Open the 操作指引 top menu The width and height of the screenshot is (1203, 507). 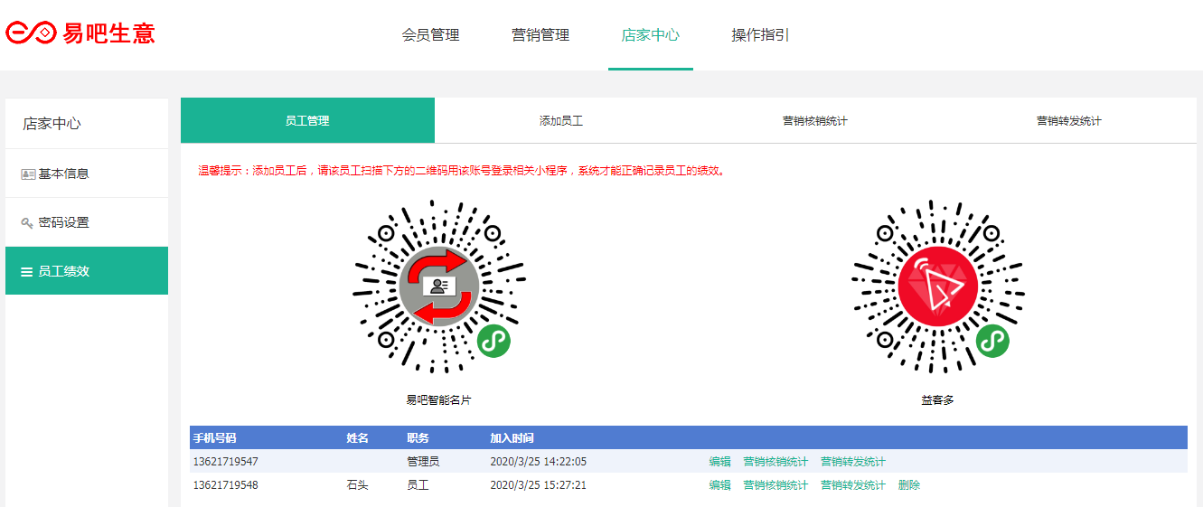tap(760, 35)
